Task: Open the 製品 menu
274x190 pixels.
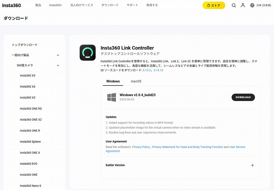Action: [38, 5]
